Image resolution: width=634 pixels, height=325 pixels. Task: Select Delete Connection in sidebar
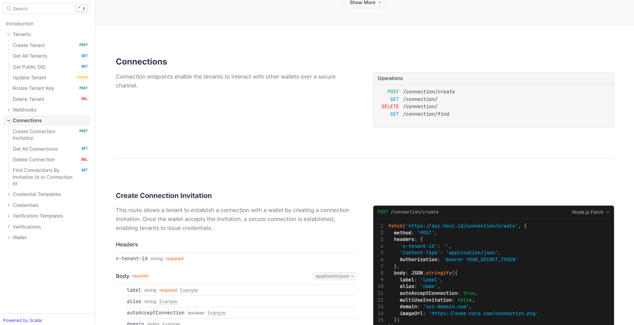(x=34, y=160)
